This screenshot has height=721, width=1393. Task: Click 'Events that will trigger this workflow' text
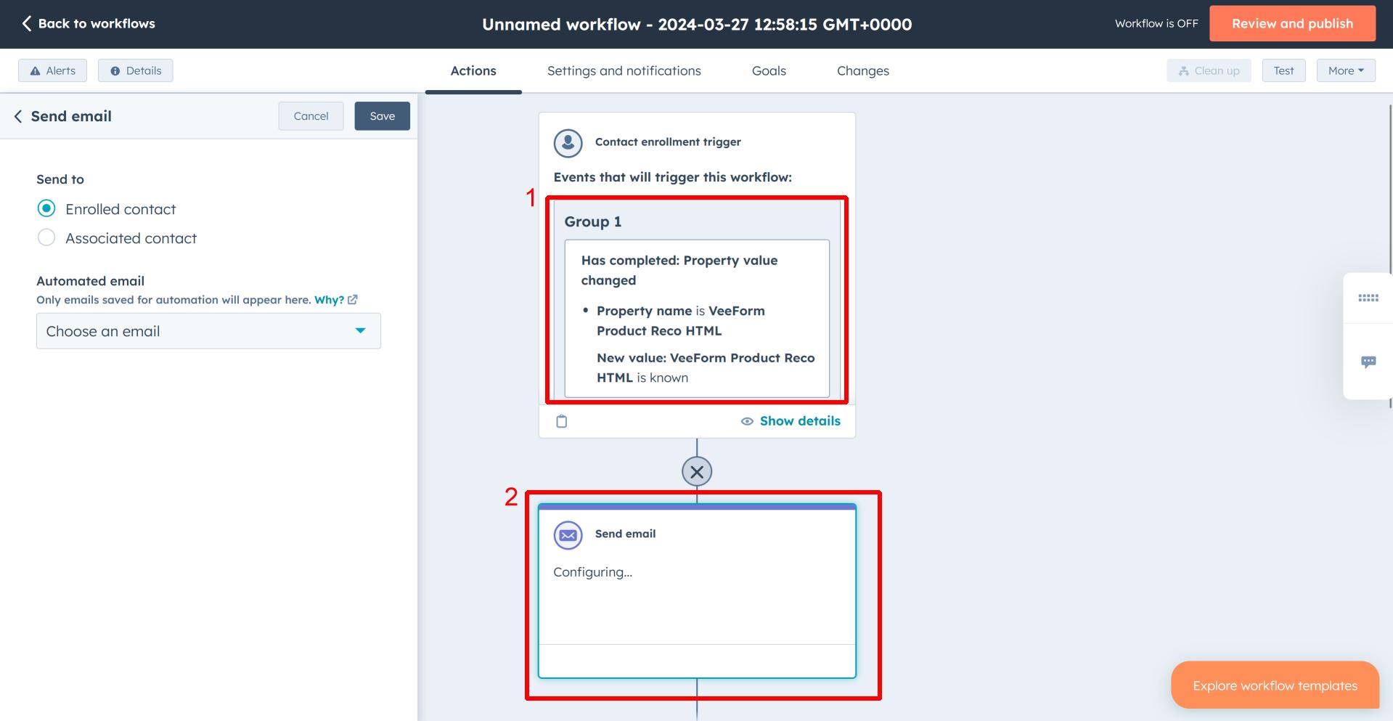tap(672, 177)
